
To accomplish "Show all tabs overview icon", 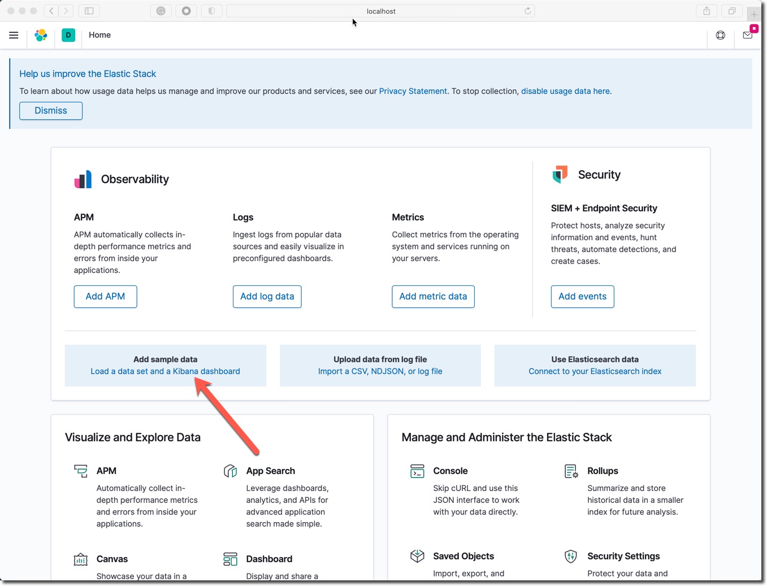I will (731, 11).
